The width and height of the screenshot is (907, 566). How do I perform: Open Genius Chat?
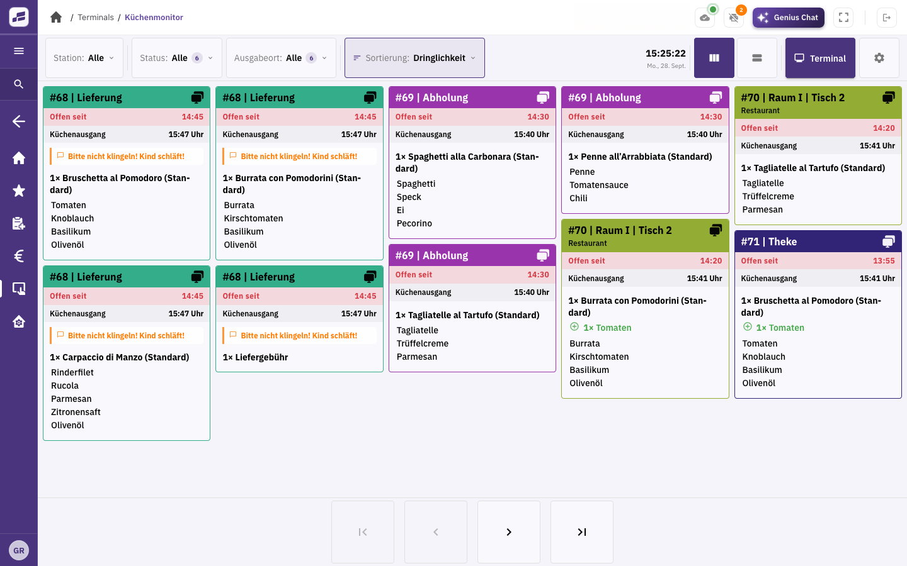789,18
